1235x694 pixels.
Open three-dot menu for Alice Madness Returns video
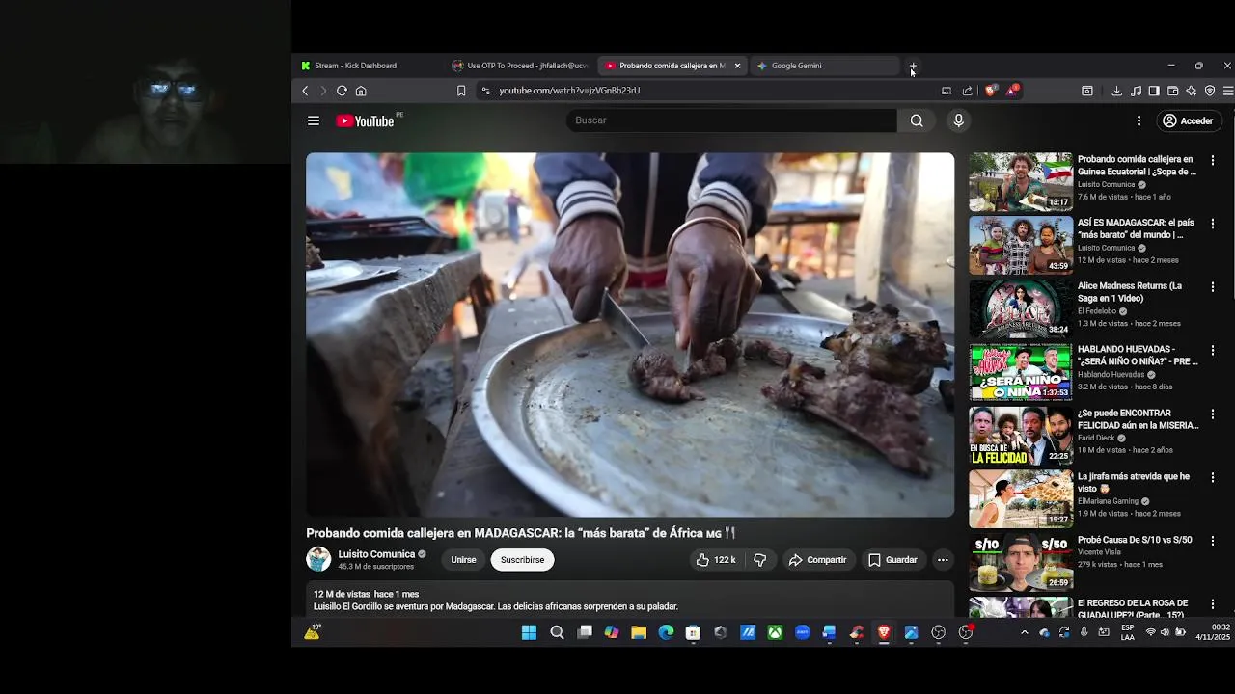(1213, 287)
